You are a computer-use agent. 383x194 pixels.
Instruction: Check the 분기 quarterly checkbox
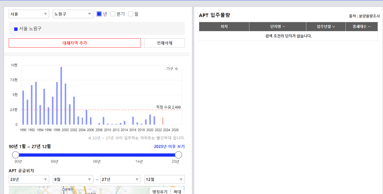[113, 14]
